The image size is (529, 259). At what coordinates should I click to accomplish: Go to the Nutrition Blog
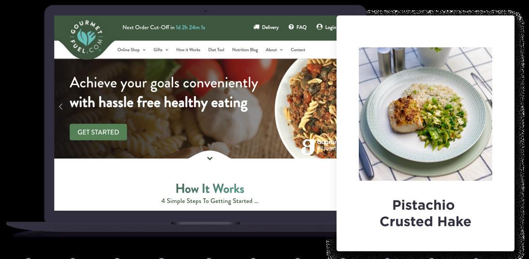245,50
